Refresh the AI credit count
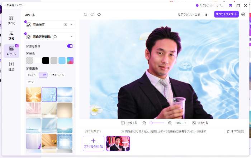The image size is (251, 158). [x=222, y=5]
